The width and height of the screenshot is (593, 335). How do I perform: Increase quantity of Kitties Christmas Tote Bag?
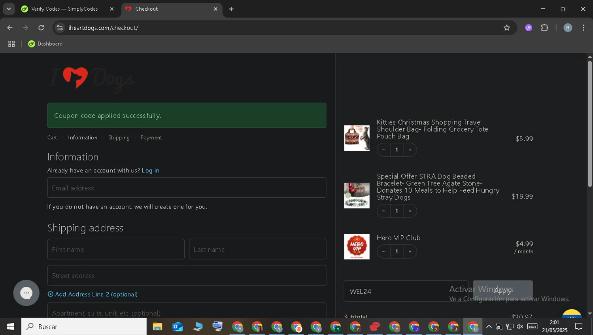410,150
